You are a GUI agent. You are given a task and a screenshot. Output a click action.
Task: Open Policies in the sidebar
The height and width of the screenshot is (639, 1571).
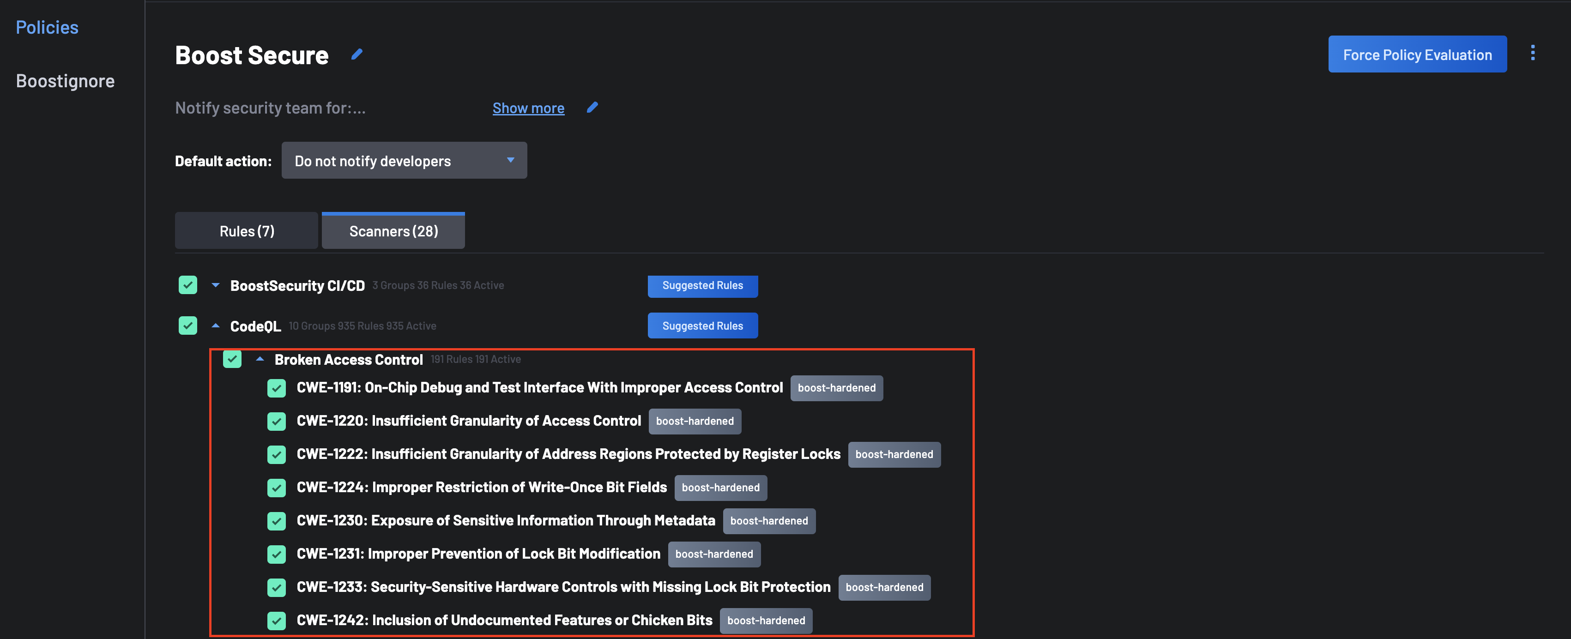point(47,27)
